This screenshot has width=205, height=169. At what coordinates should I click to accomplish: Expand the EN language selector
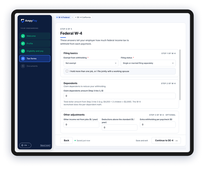(x=25, y=145)
